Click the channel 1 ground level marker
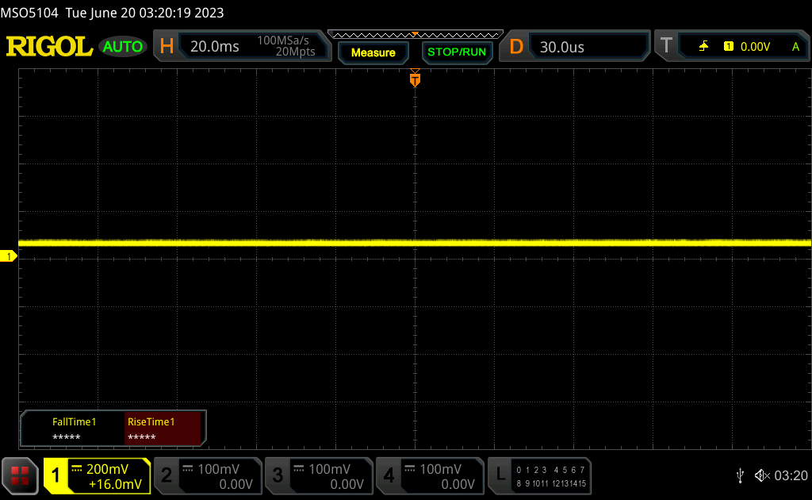 (9, 256)
